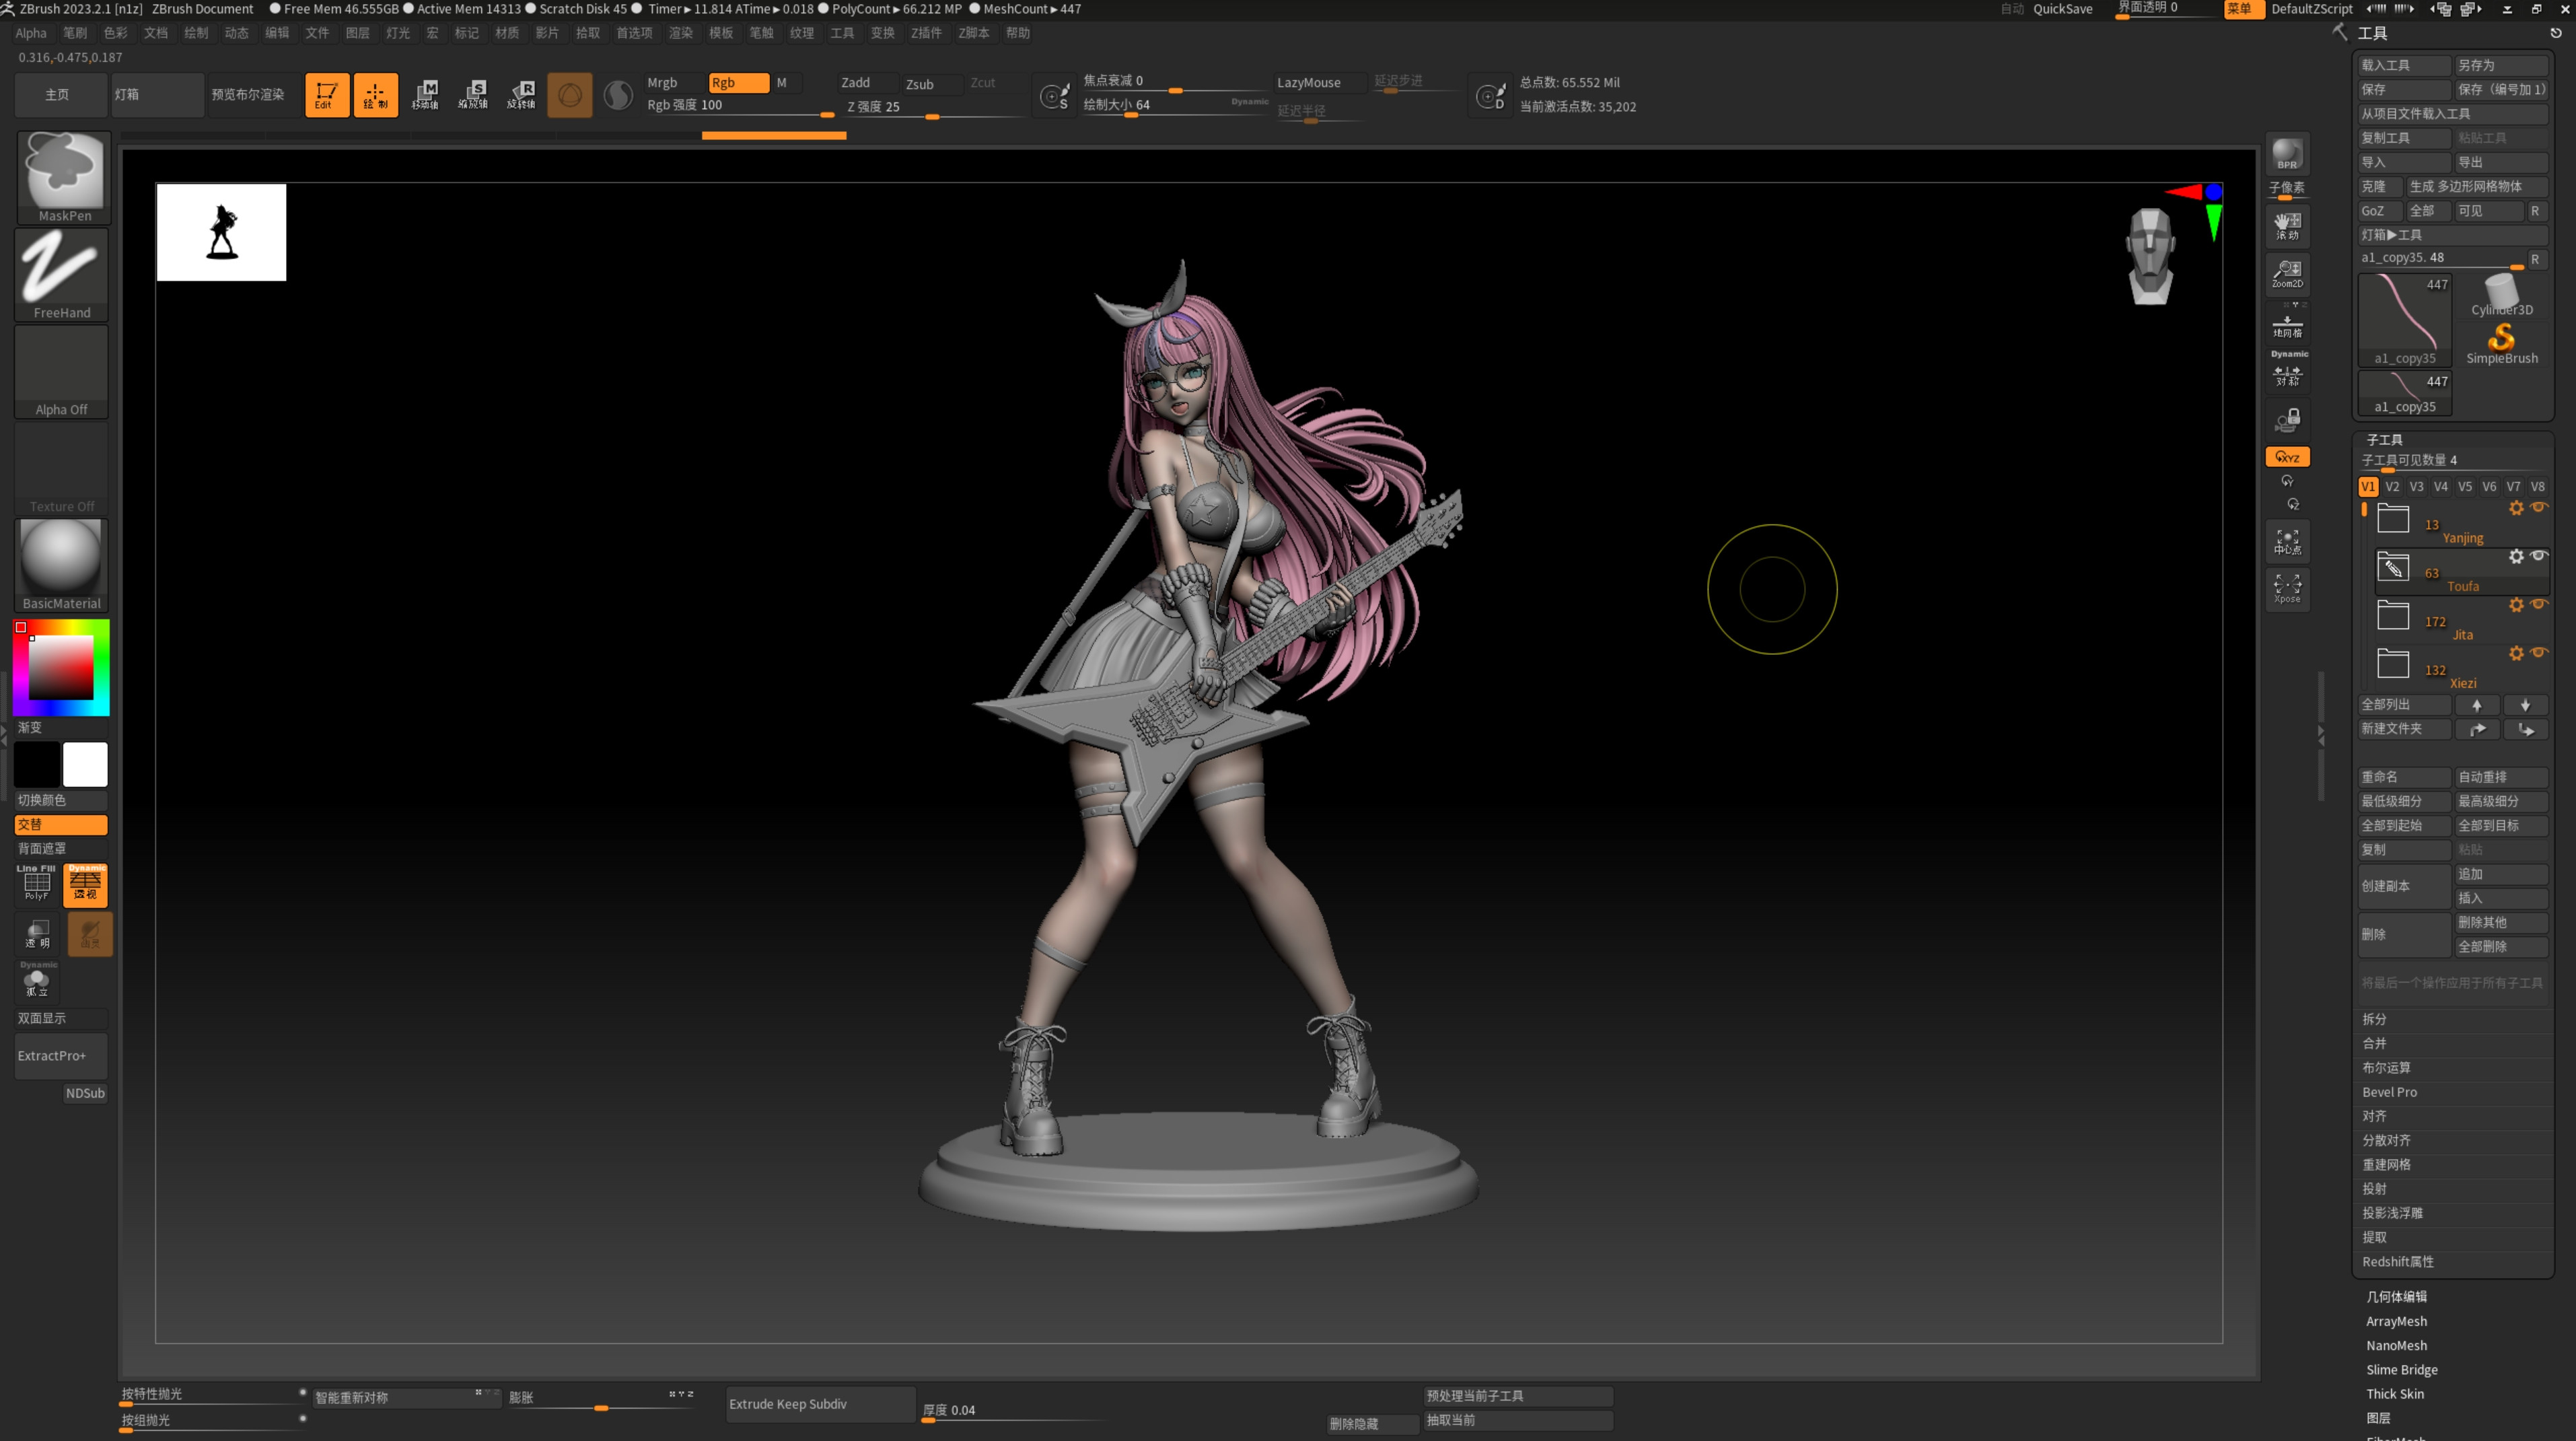Toggle the floor grid (地网格) icon

(x=2287, y=325)
